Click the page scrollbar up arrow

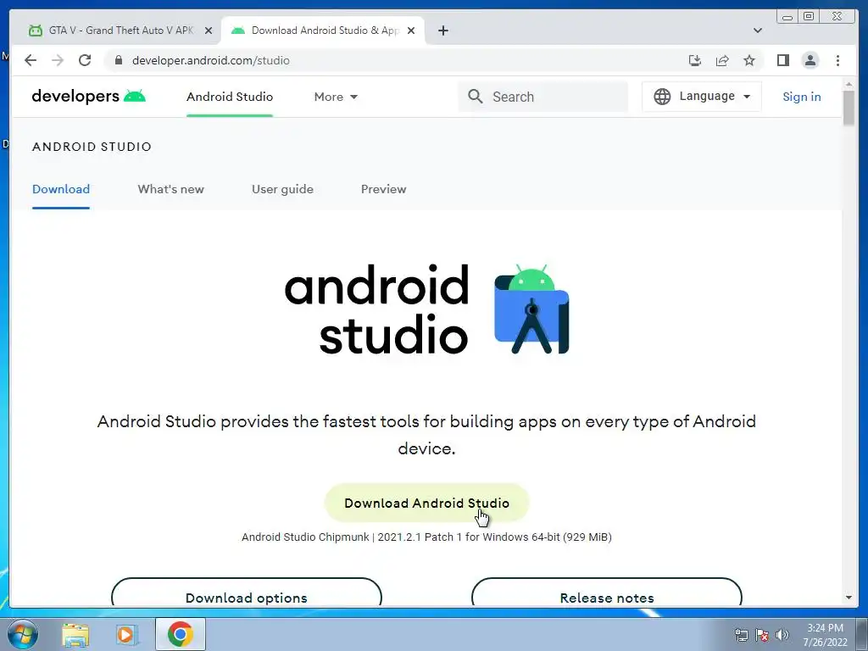(x=849, y=85)
